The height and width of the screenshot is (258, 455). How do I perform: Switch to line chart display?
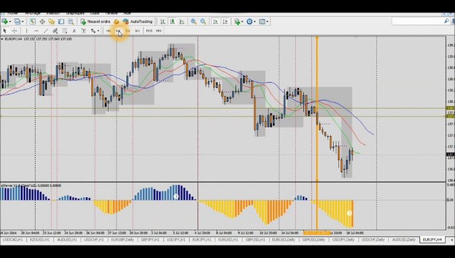coord(182,21)
